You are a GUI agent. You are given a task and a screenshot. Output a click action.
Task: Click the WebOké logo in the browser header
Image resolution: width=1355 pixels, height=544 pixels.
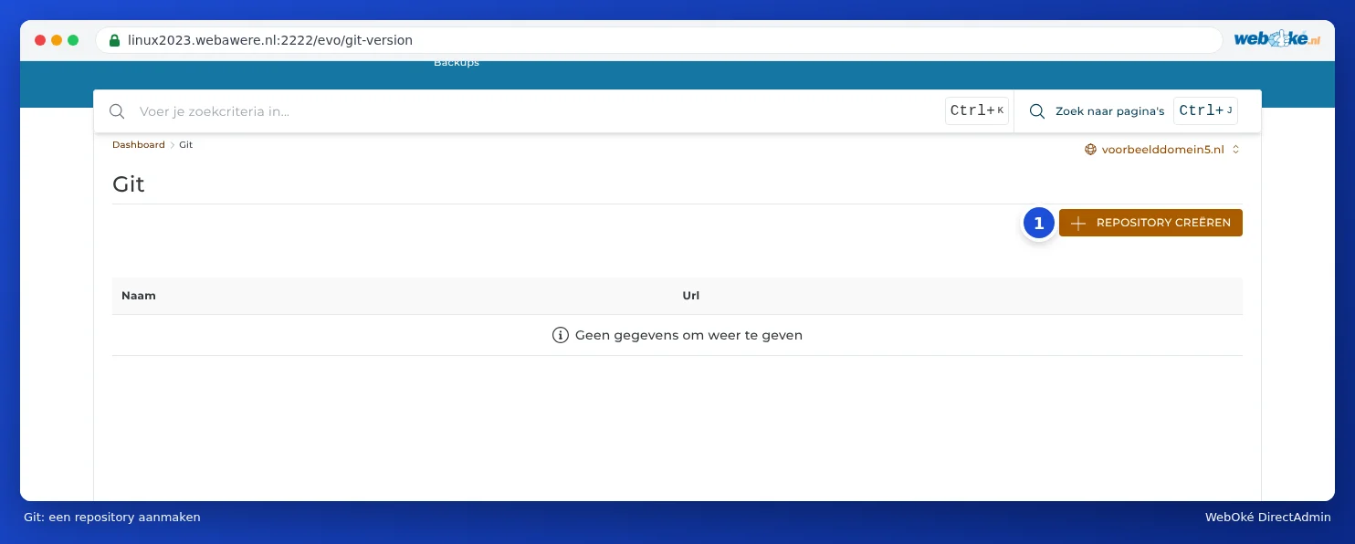pyautogui.click(x=1277, y=39)
